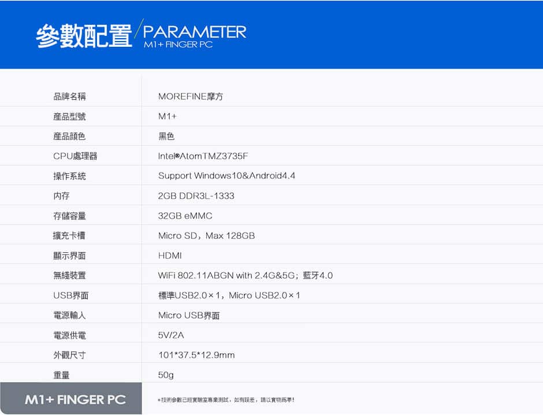Click the 內存 label
543x415 pixels.
62,196
